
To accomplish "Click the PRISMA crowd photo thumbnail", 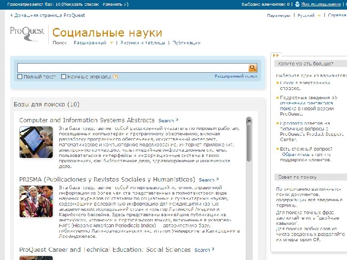I will point(36,201).
